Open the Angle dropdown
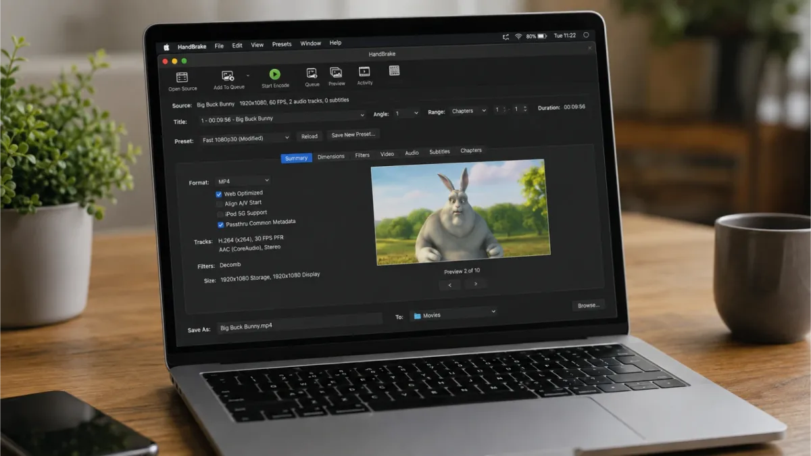The image size is (811, 456). (407, 113)
